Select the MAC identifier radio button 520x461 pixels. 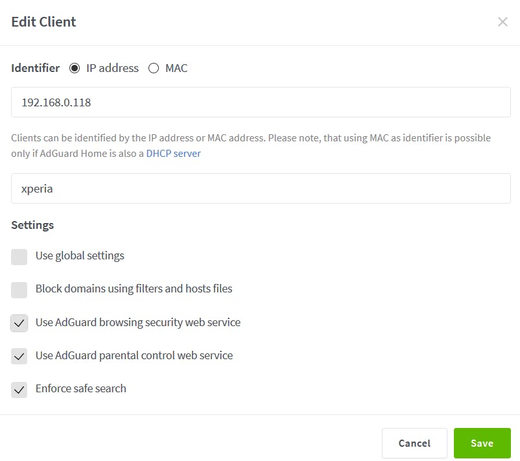tap(153, 68)
